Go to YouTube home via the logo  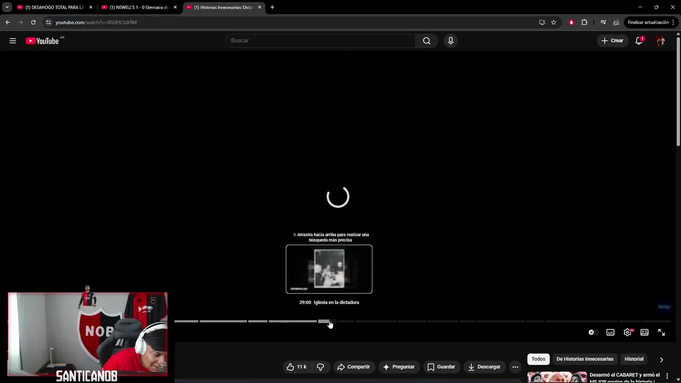[x=42, y=41]
